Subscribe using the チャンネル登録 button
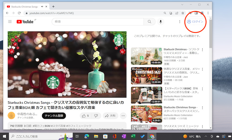The image size is (232, 140). tap(54, 116)
